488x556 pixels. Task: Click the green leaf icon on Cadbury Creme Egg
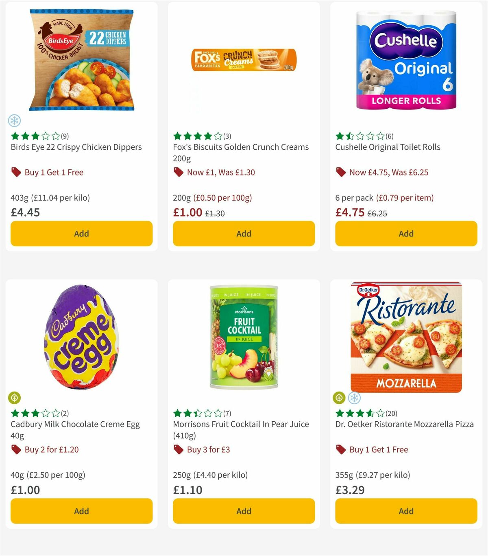pyautogui.click(x=15, y=398)
